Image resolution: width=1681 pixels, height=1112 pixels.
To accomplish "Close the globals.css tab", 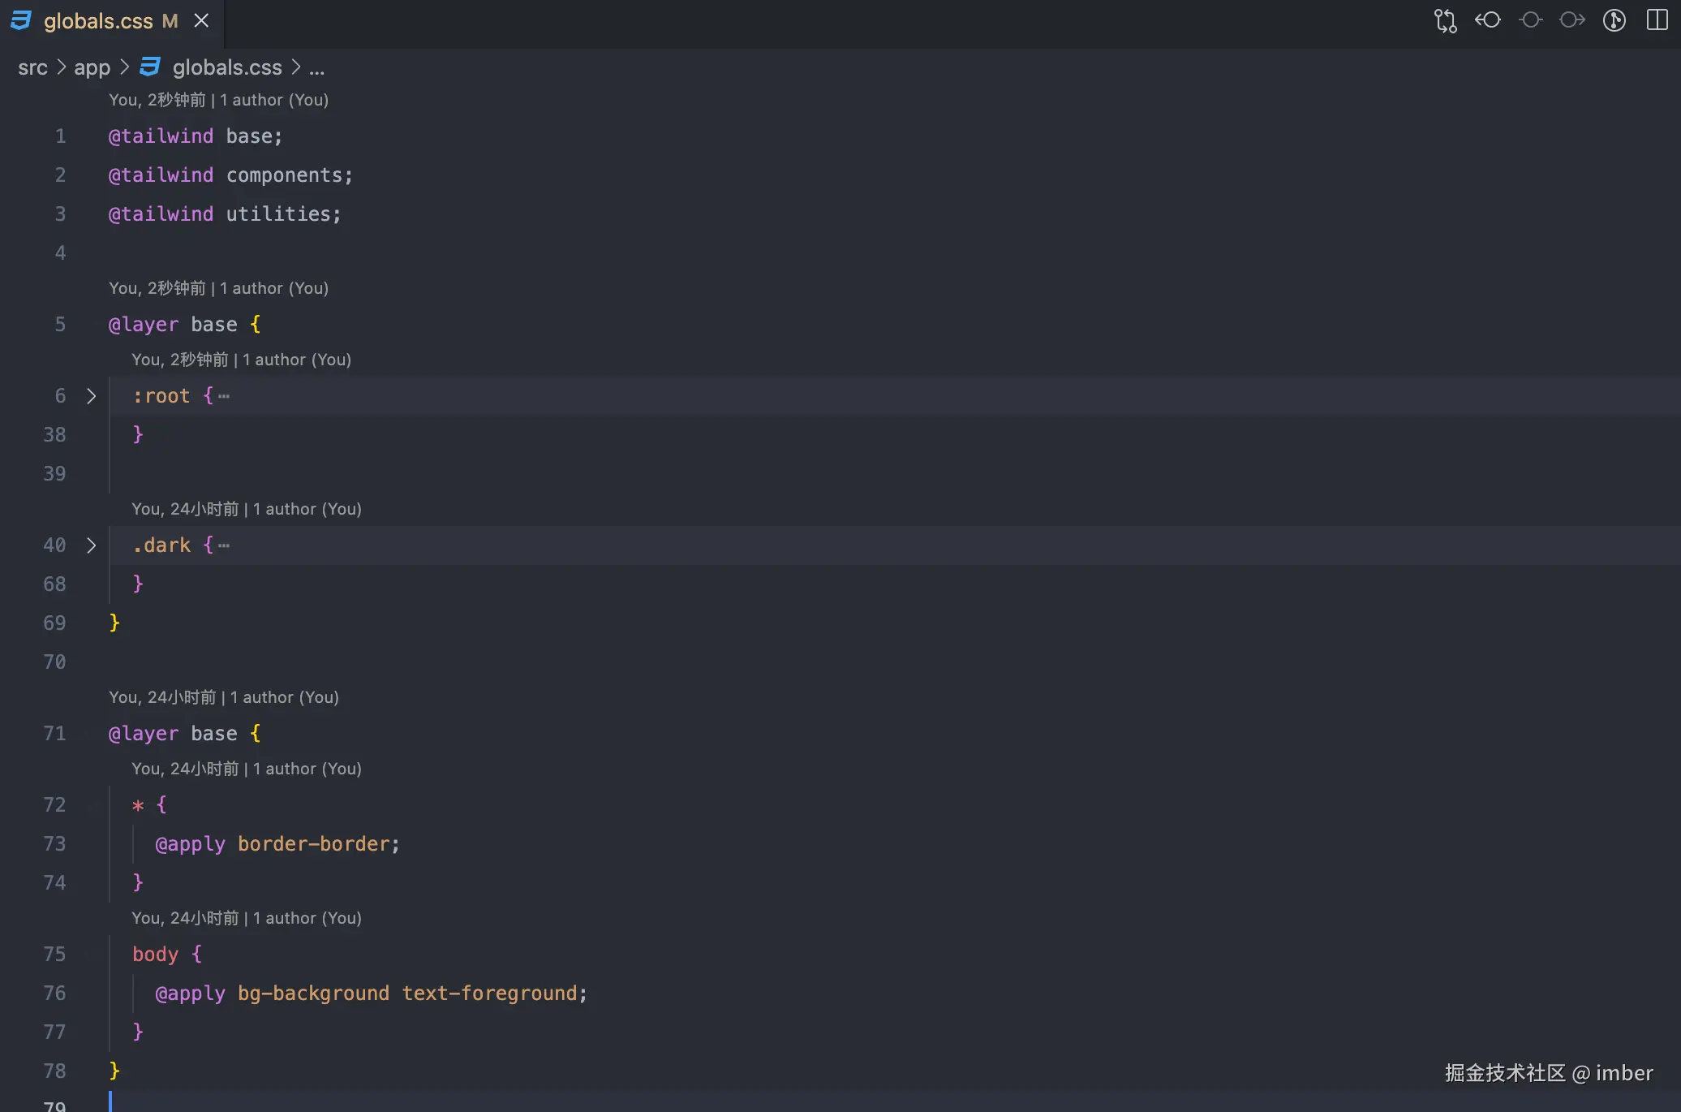I will pyautogui.click(x=201, y=21).
